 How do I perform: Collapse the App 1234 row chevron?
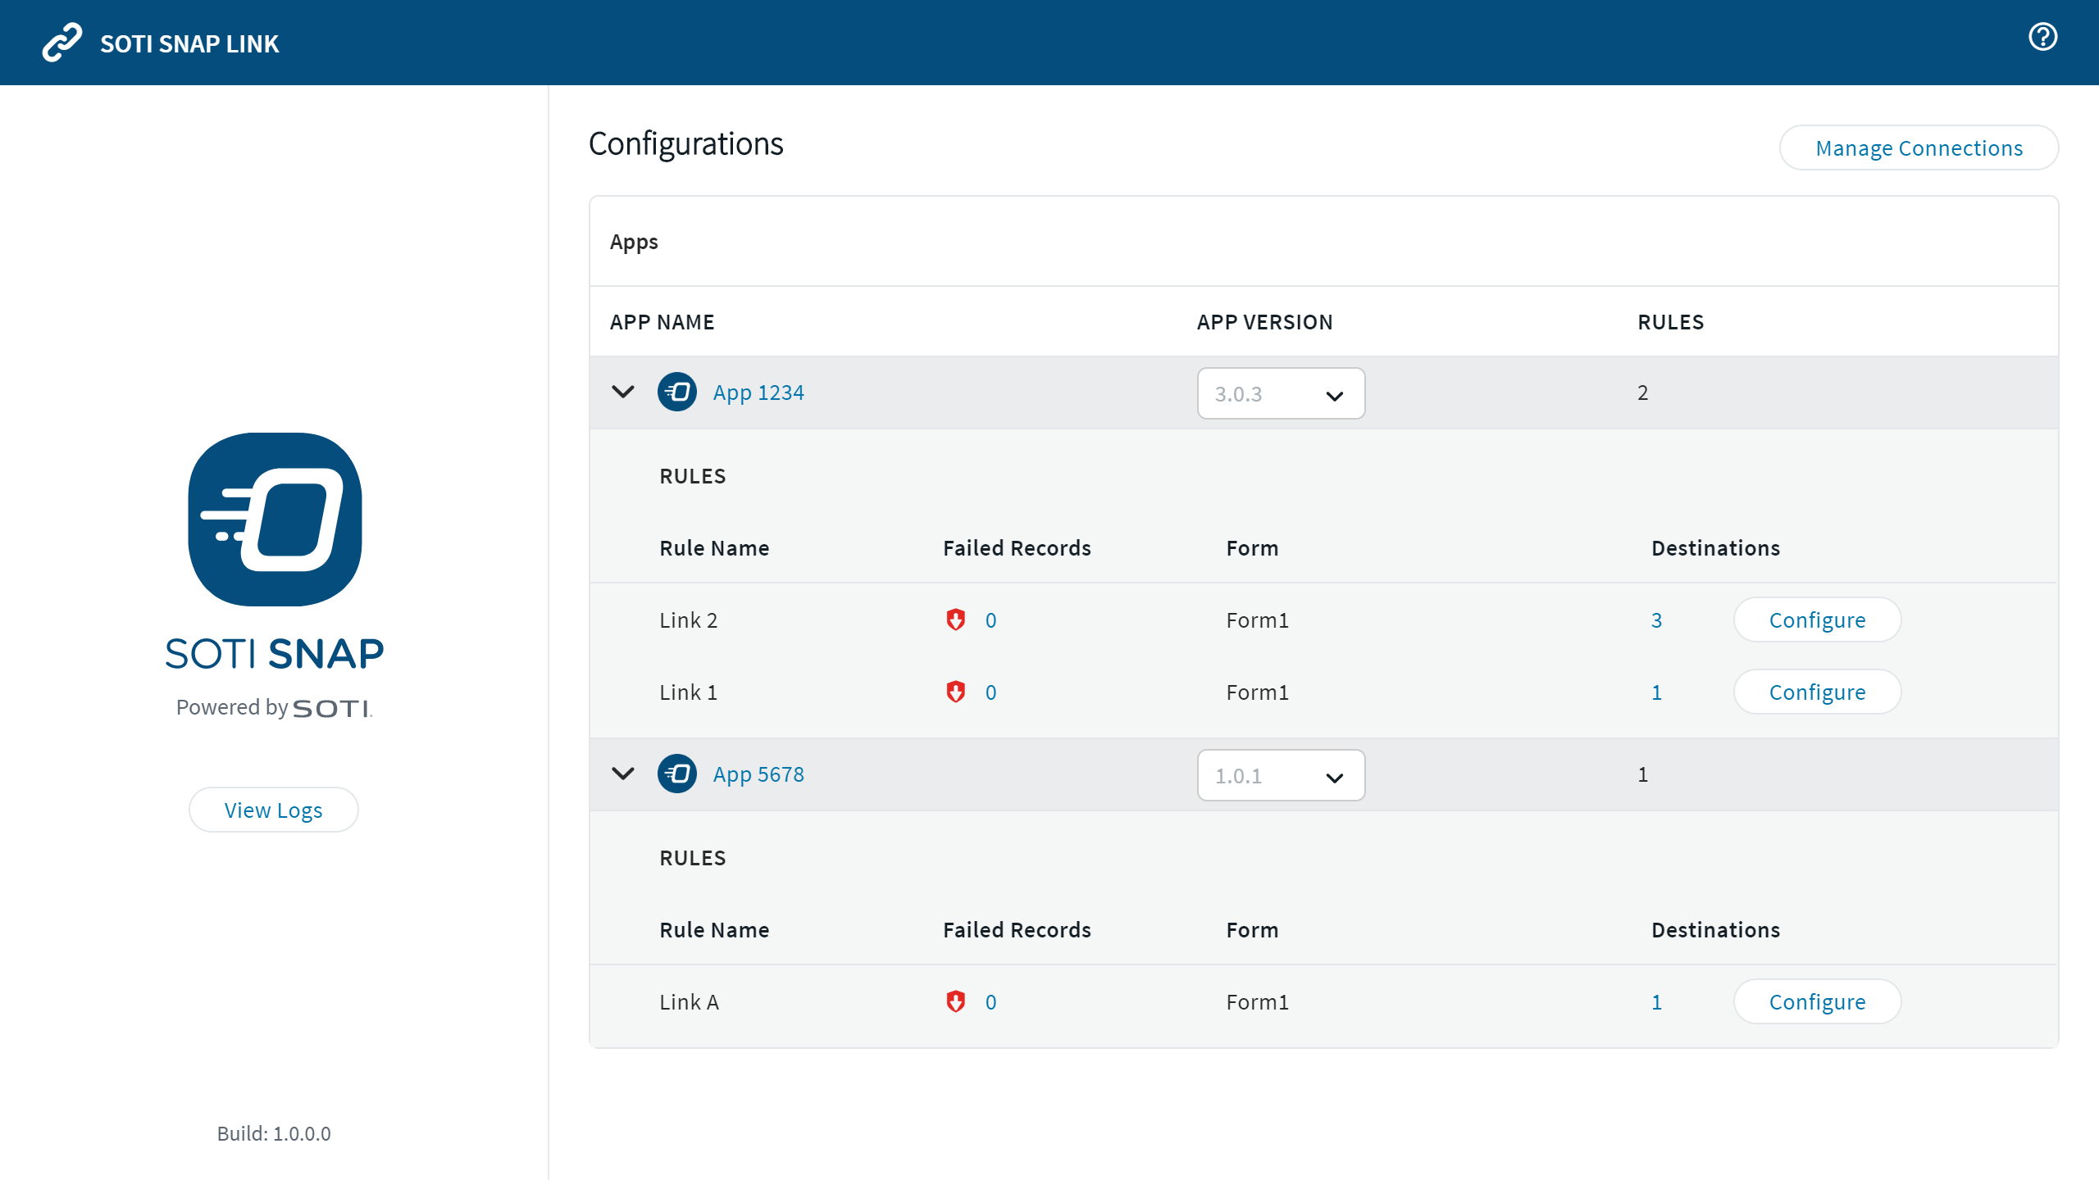[623, 393]
